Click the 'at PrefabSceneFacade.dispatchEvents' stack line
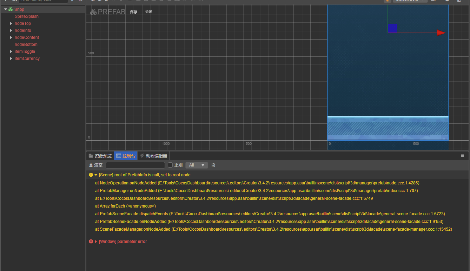 (x=270, y=214)
